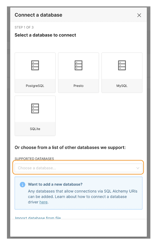
Task: Click the PostgreSQL server icon
Action: (35, 65)
